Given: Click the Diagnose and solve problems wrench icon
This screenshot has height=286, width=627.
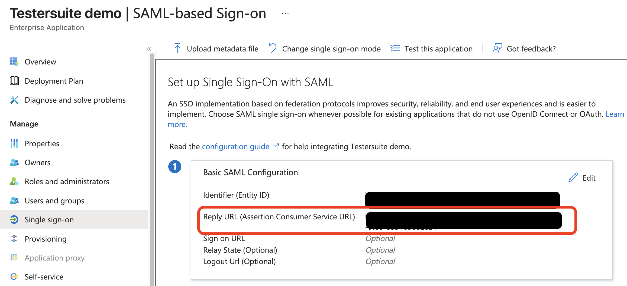Looking at the screenshot, I should click(x=14, y=100).
